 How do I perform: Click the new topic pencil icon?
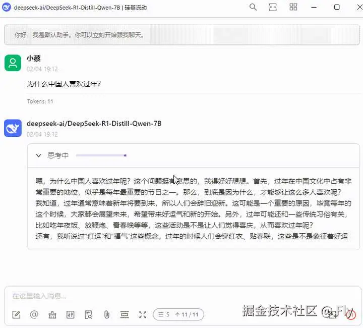pos(16,314)
